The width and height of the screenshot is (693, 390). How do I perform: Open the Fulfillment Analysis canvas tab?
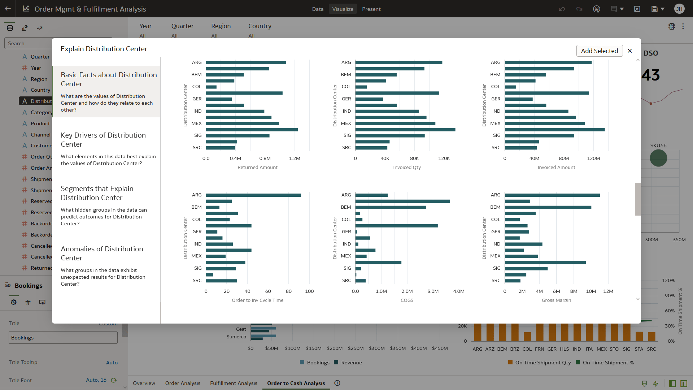[234, 383]
